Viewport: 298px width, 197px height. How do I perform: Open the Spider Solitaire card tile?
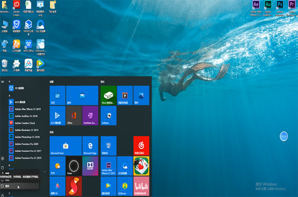click(x=141, y=166)
